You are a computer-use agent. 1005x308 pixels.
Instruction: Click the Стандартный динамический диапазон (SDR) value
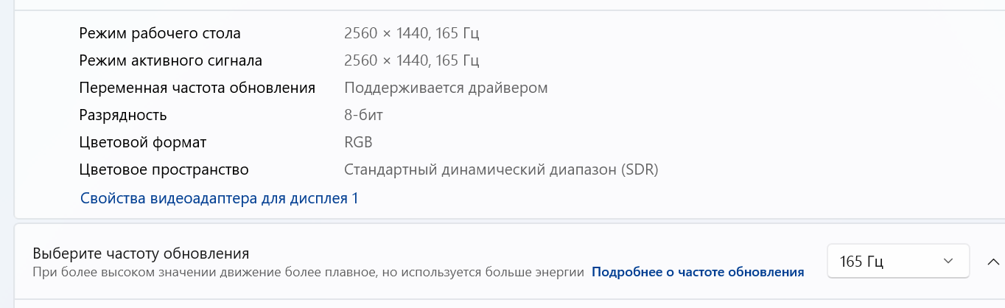click(x=501, y=169)
